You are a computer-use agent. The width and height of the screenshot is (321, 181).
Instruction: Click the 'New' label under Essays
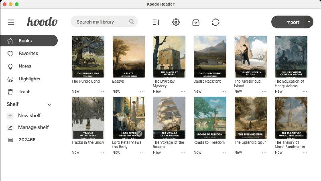point(116,91)
